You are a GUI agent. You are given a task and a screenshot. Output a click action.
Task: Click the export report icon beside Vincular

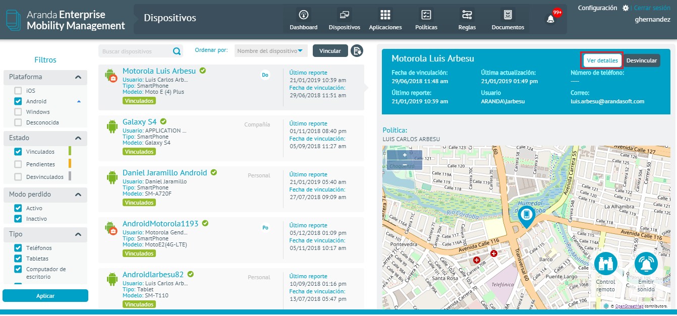[357, 51]
